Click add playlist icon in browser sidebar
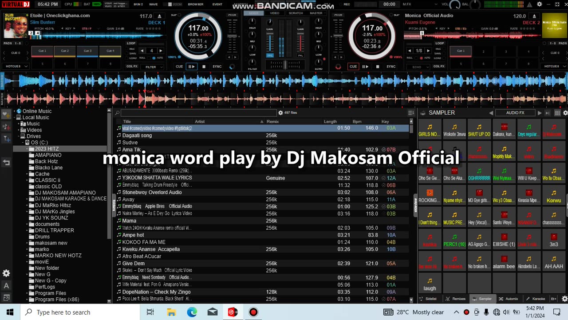 point(6,127)
